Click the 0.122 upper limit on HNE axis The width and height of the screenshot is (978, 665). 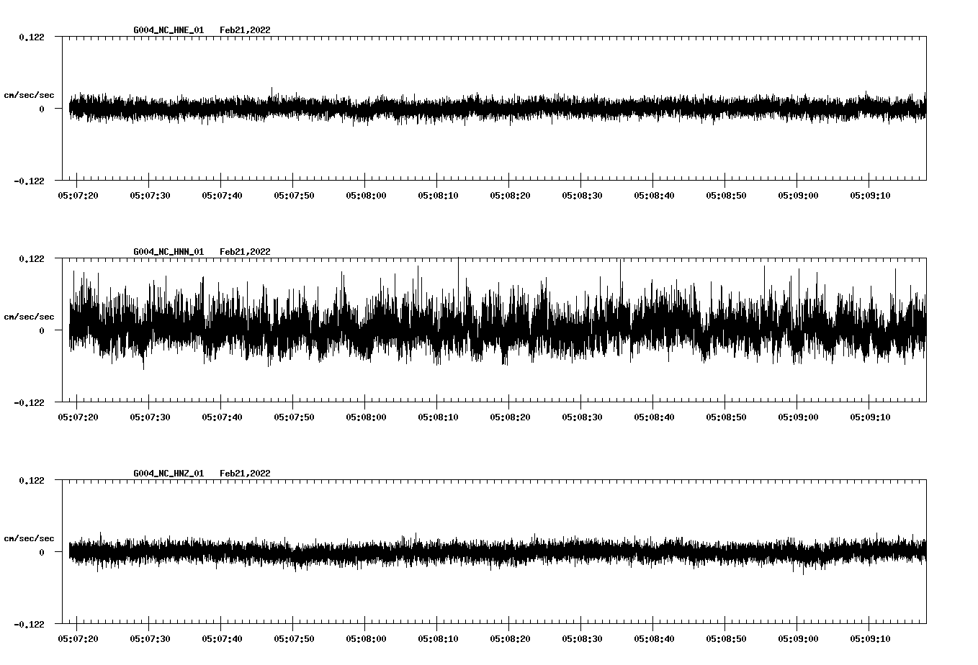[31, 37]
